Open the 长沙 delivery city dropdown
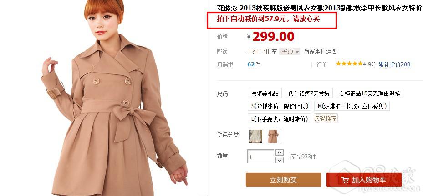 click(x=290, y=51)
